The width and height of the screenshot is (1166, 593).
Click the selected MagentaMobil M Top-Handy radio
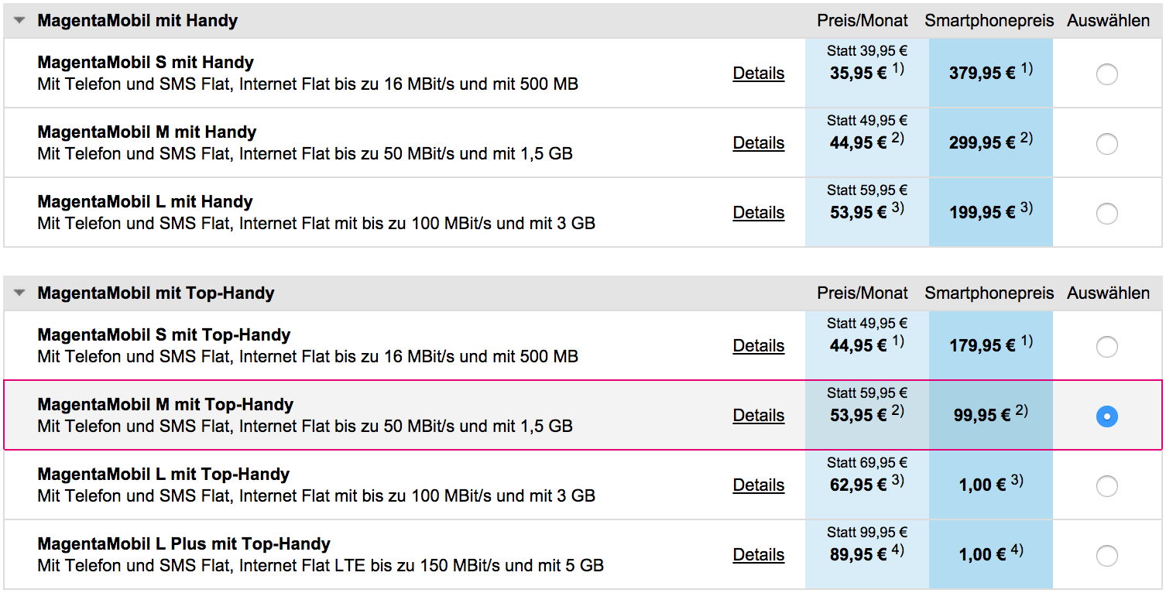click(1107, 416)
